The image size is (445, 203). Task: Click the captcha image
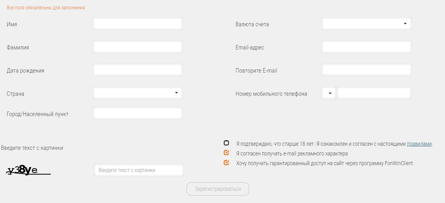click(x=28, y=170)
